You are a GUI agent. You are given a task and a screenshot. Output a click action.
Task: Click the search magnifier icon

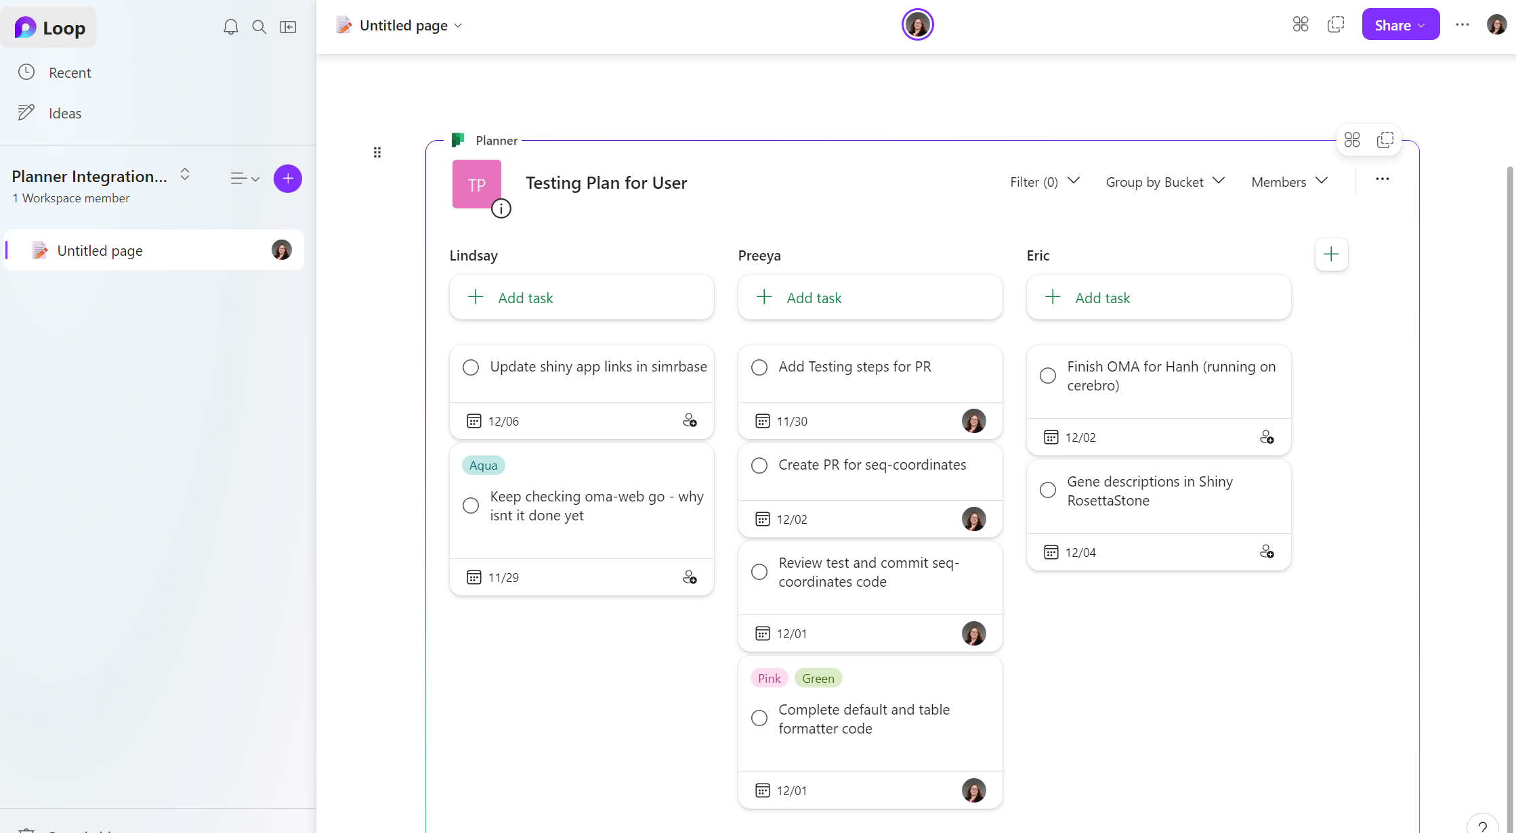pyautogui.click(x=259, y=26)
